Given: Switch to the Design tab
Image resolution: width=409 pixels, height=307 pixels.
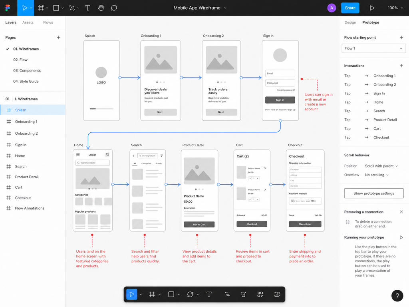Looking at the screenshot, I should [x=350, y=22].
